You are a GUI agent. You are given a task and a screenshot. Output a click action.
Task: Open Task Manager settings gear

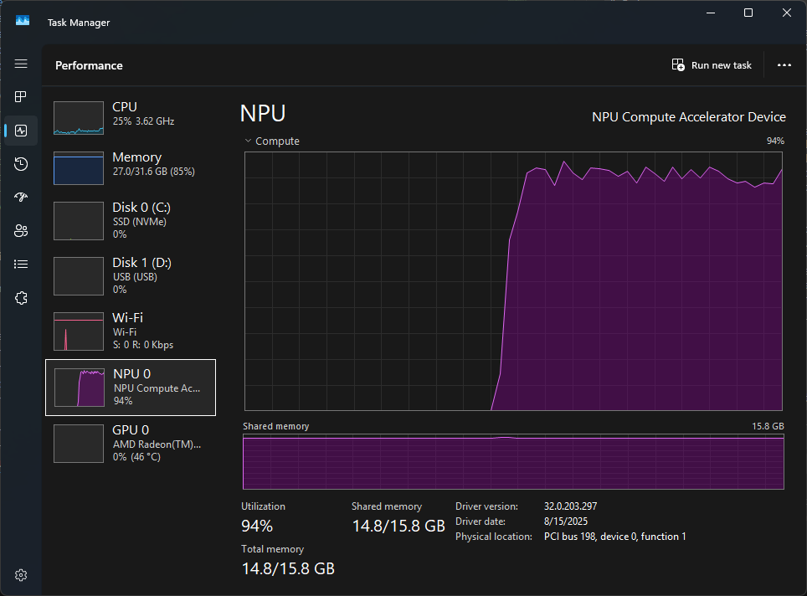pos(21,575)
